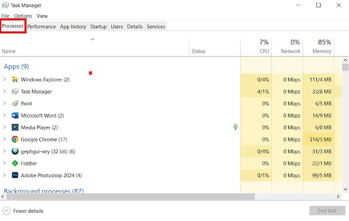Click the horizontal scrollbar right arrow
This screenshot has width=349, height=221.
(338, 197)
